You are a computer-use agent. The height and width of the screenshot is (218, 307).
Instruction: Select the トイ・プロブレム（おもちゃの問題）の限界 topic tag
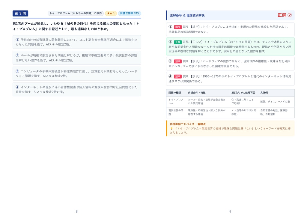click(76, 13)
